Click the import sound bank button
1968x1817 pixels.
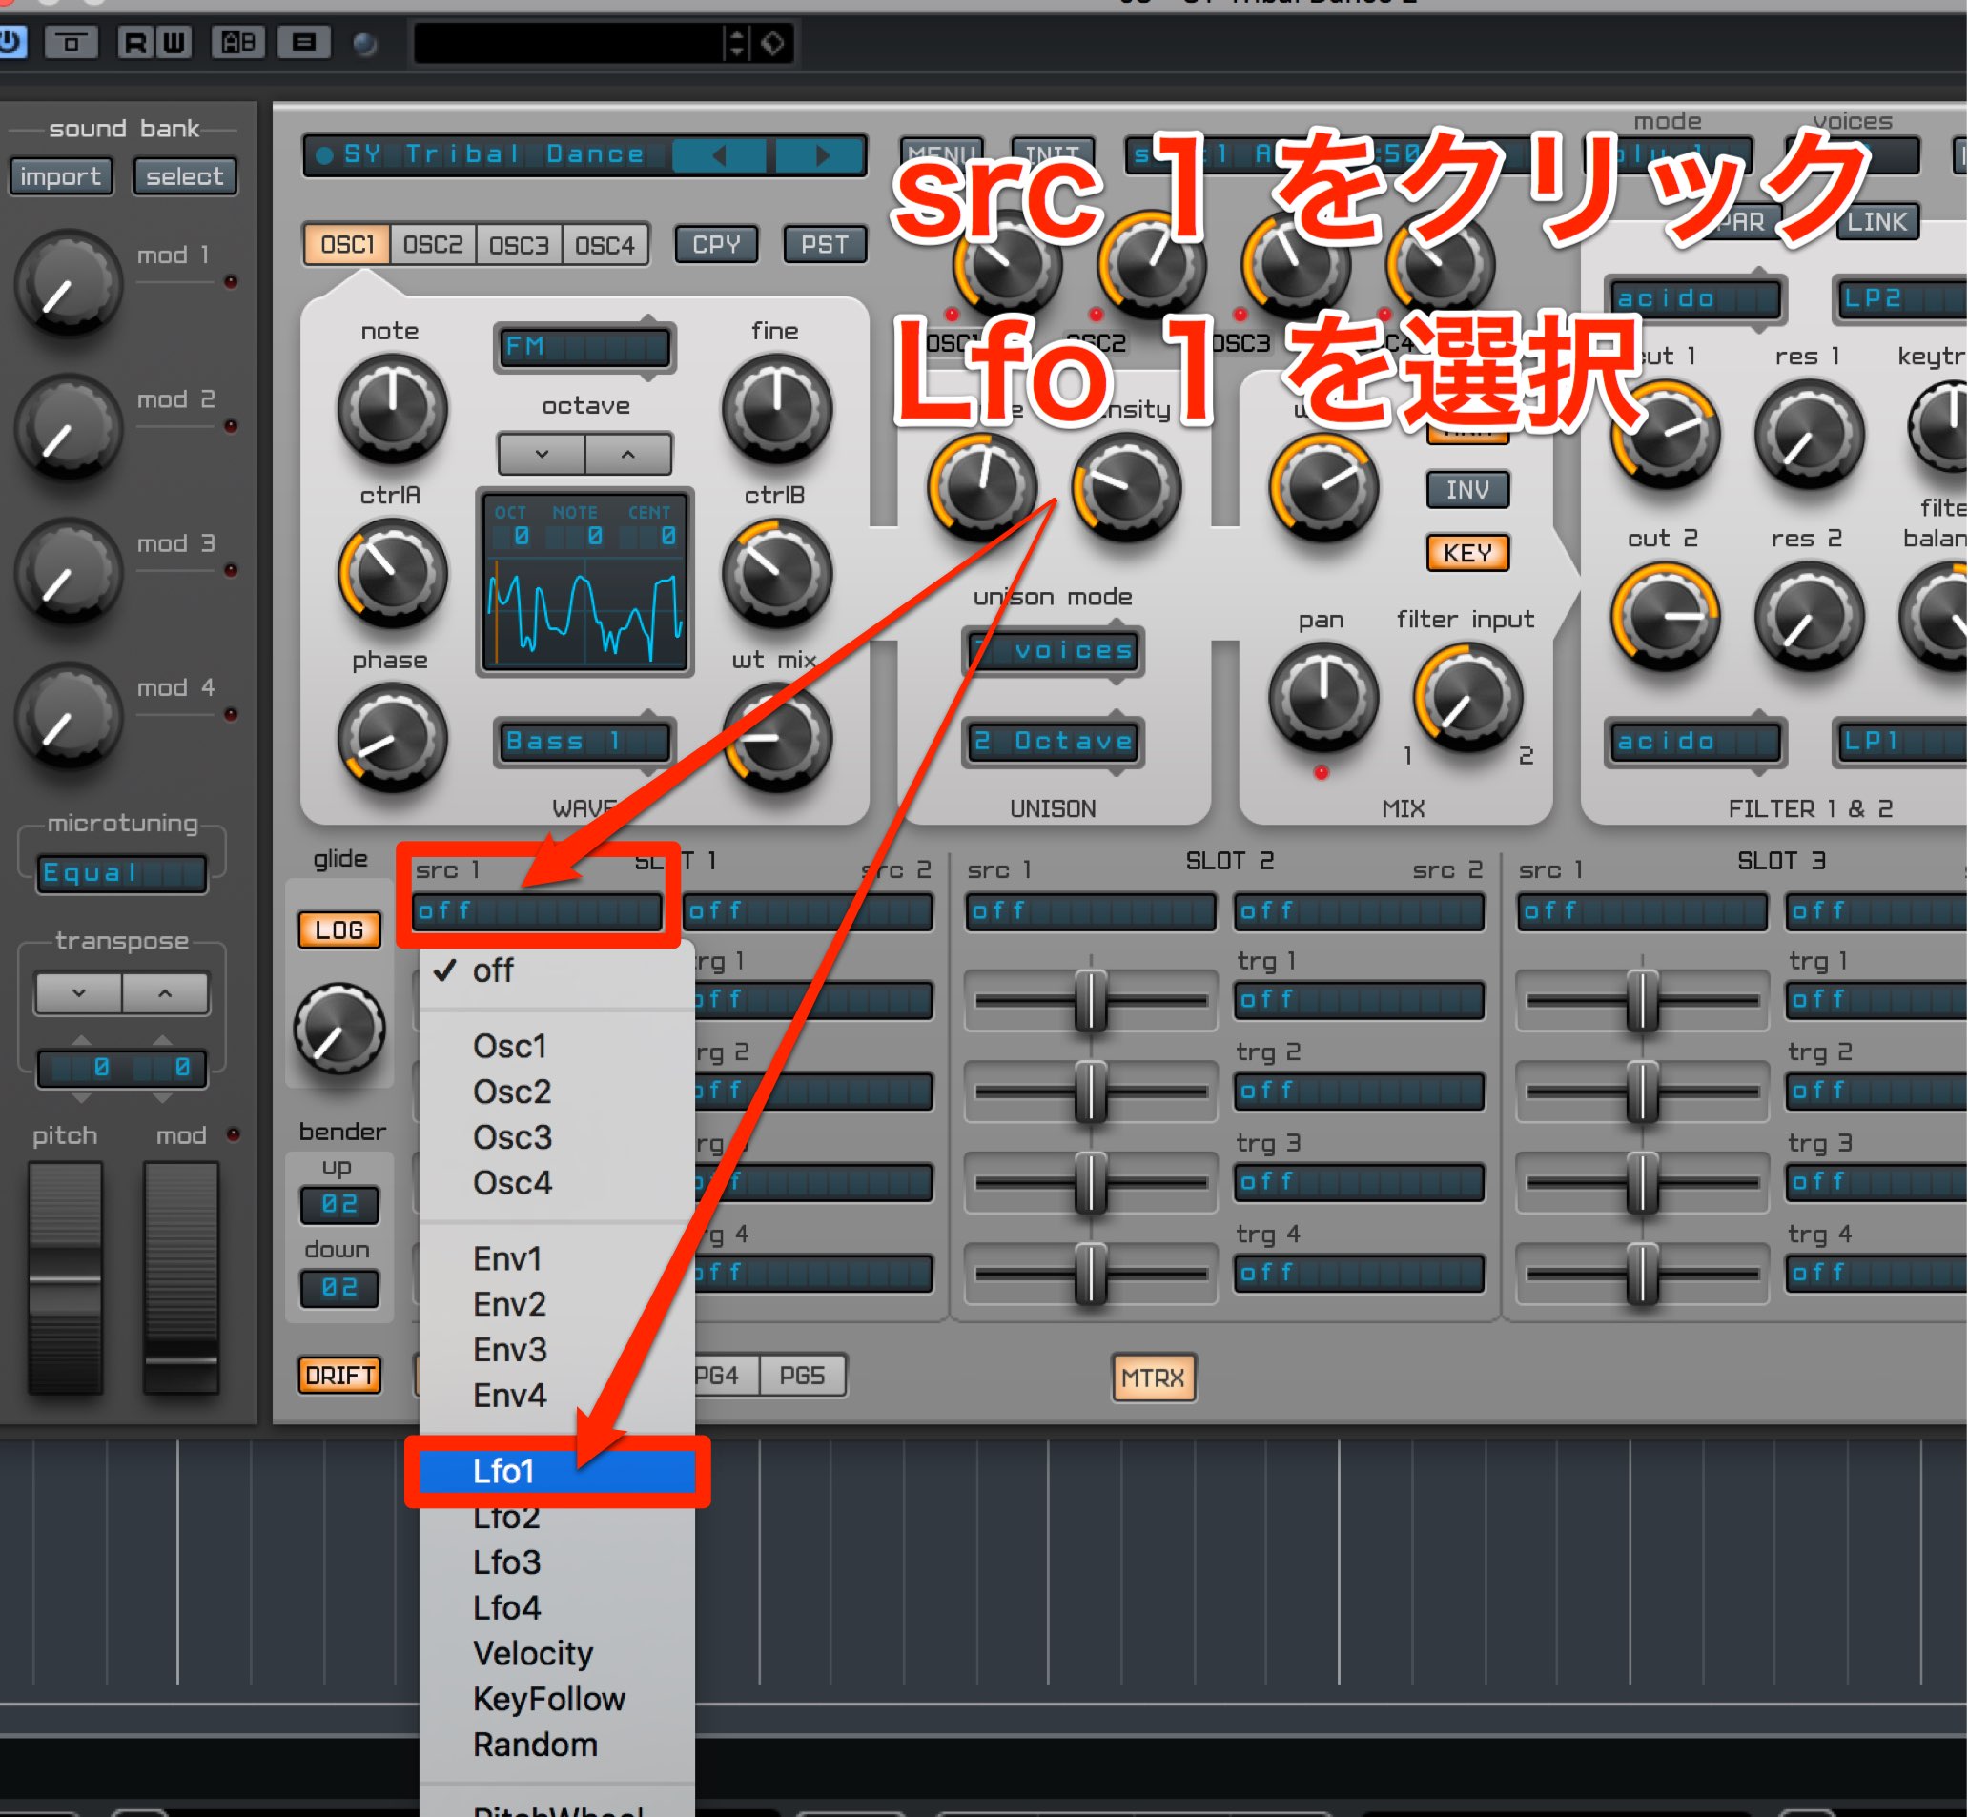(x=61, y=177)
